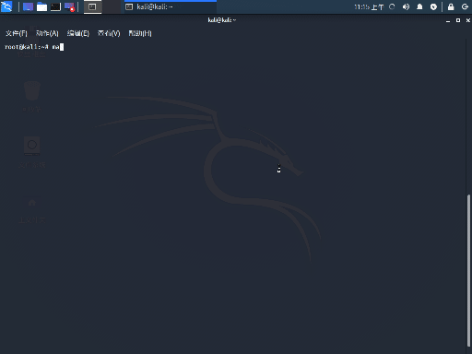The image size is (472, 354).
Task: Click the highlighted terminal taskbar button
Action: [92, 6]
